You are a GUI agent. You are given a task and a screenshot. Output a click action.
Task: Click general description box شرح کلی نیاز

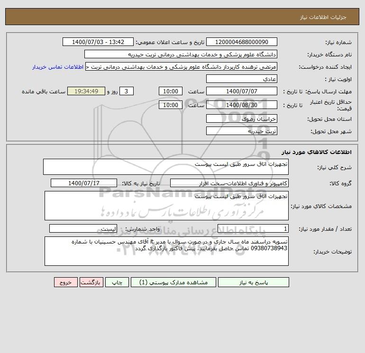[x=166, y=167]
